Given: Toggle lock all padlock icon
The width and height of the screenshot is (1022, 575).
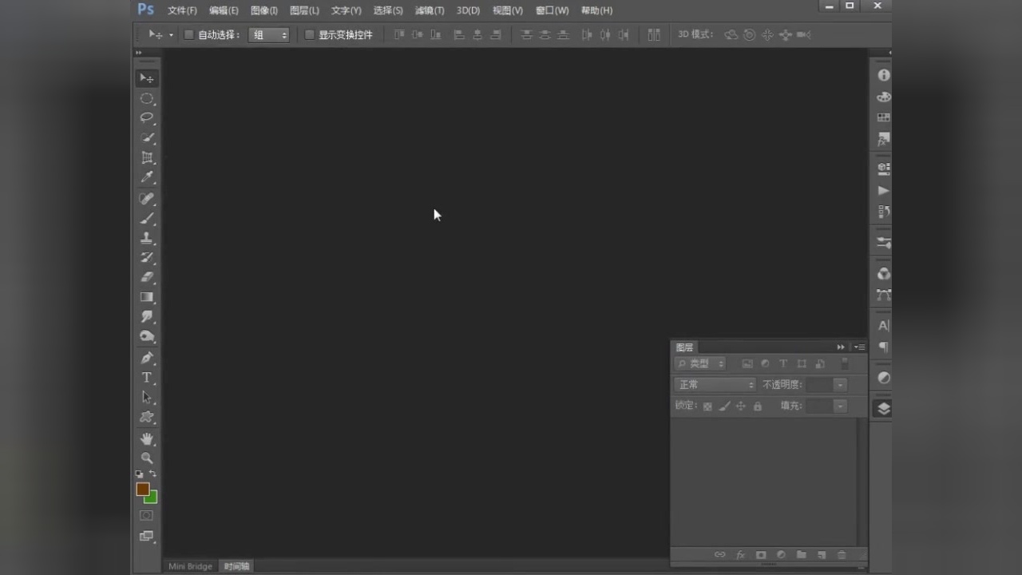Looking at the screenshot, I should coord(758,406).
